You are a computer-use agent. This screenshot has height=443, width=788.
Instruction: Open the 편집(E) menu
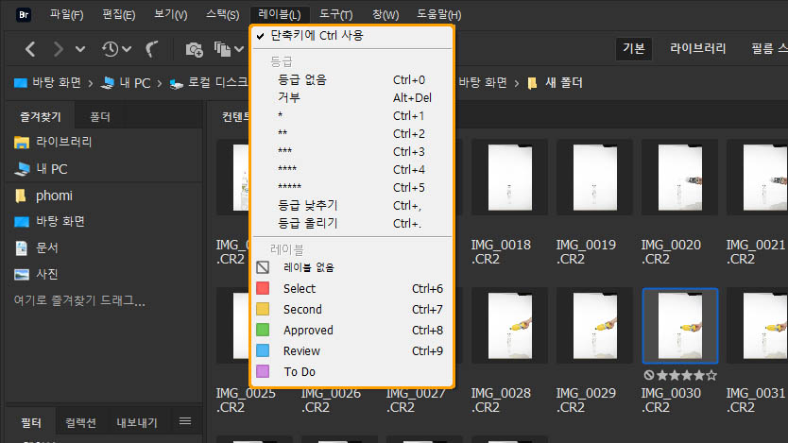pyautogui.click(x=119, y=14)
